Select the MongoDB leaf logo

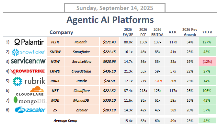pyautogui.click(x=16, y=100)
